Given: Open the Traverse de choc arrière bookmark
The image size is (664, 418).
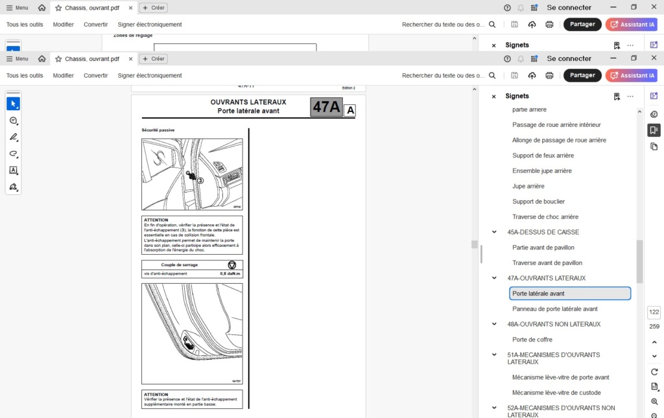Looking at the screenshot, I should [545, 216].
